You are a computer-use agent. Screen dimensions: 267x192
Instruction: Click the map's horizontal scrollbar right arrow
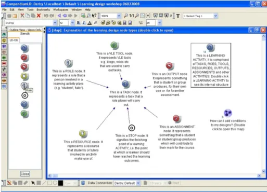pos(259,175)
